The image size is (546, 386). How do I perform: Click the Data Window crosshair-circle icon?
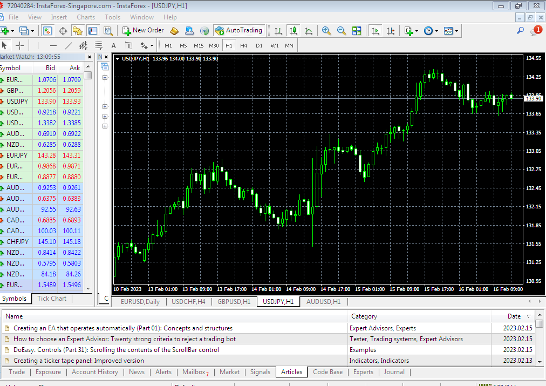pos(63,31)
